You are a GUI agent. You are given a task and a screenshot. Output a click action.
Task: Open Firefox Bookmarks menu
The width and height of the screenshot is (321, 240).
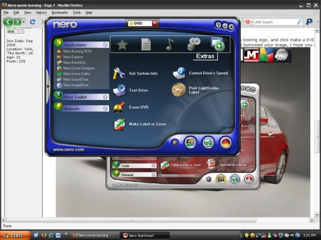pos(60,12)
